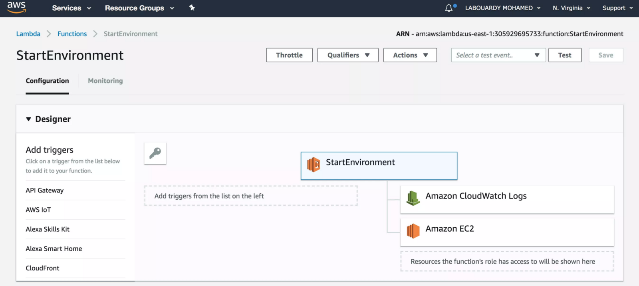Open the notifications bell icon

[449, 8]
